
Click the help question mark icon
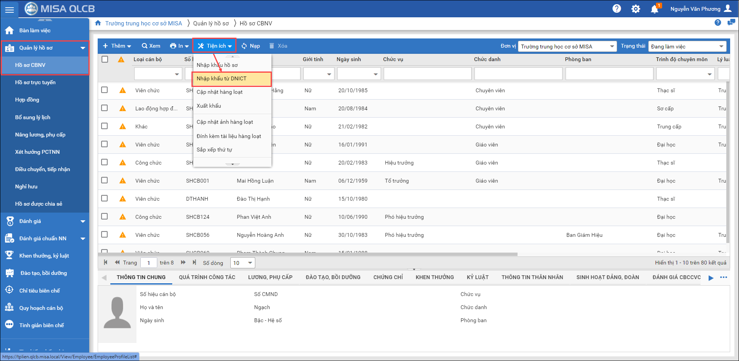coord(617,8)
